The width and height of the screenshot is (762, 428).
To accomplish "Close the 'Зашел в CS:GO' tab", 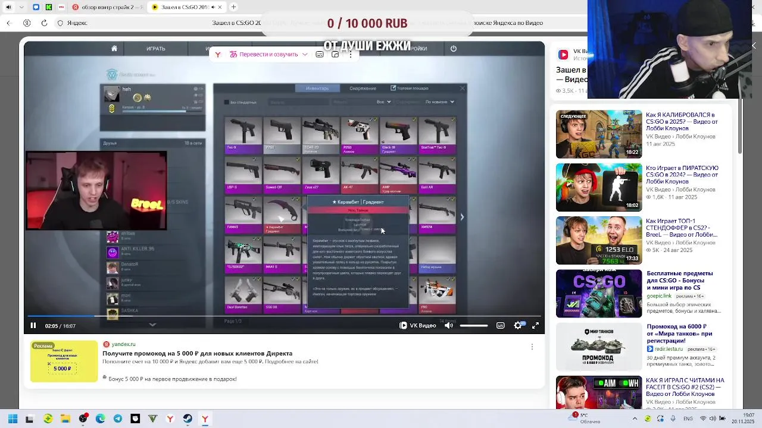I will pyautogui.click(x=219, y=7).
